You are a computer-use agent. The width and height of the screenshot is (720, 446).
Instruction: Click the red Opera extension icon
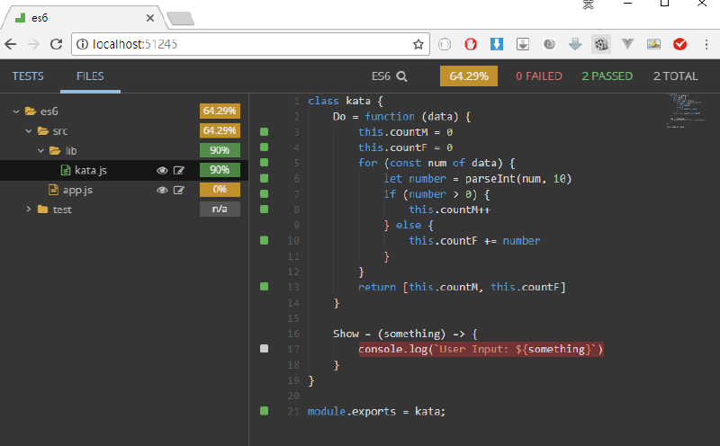click(470, 43)
